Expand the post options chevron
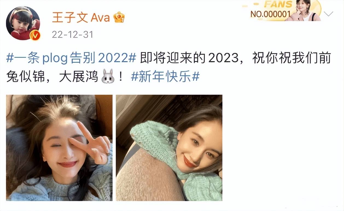The height and width of the screenshot is (211, 344). [x=328, y=14]
